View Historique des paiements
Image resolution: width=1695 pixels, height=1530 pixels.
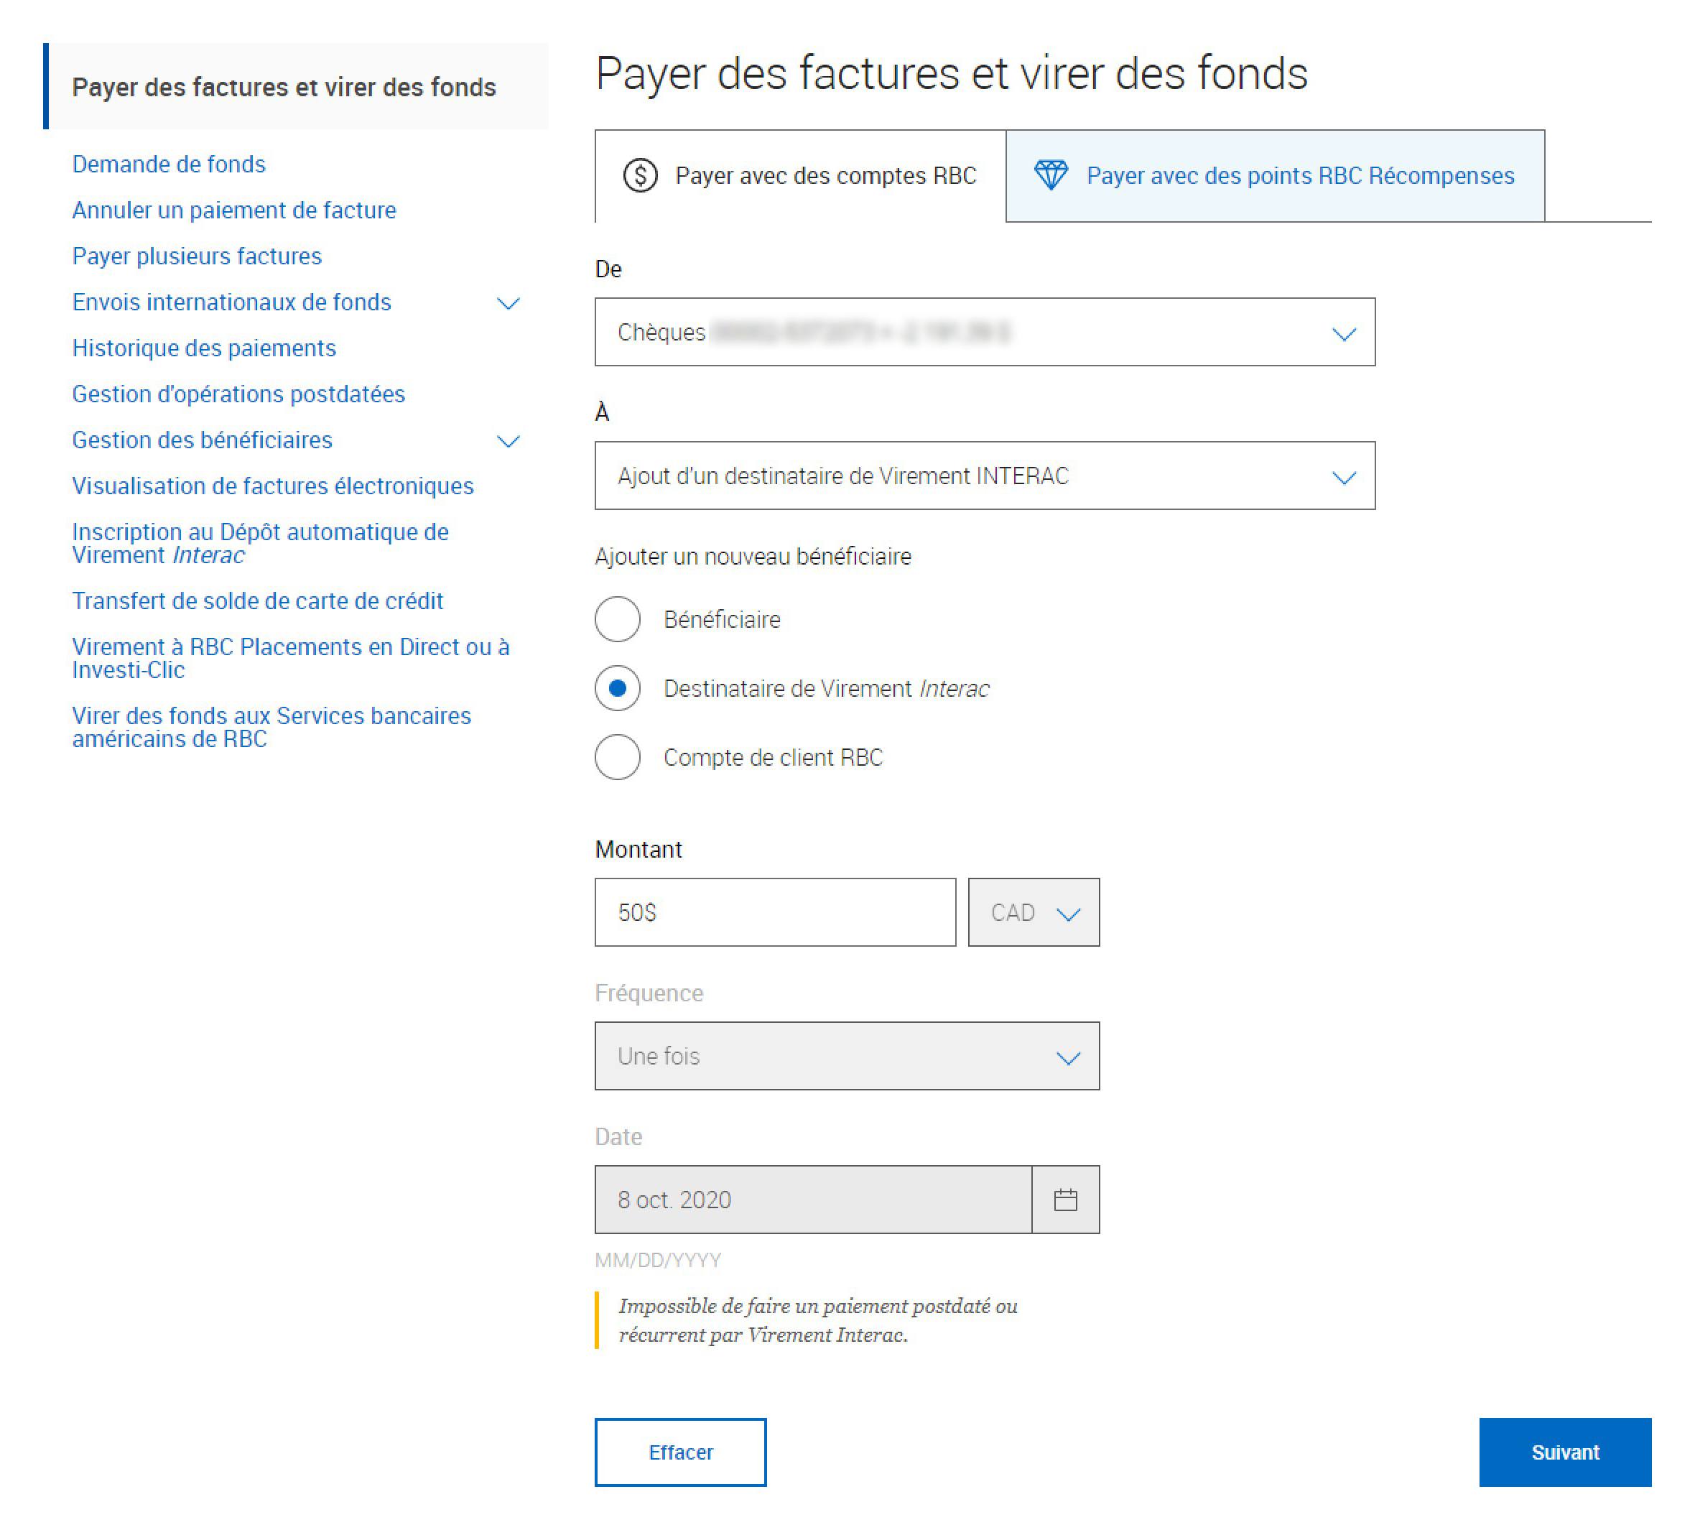204,348
